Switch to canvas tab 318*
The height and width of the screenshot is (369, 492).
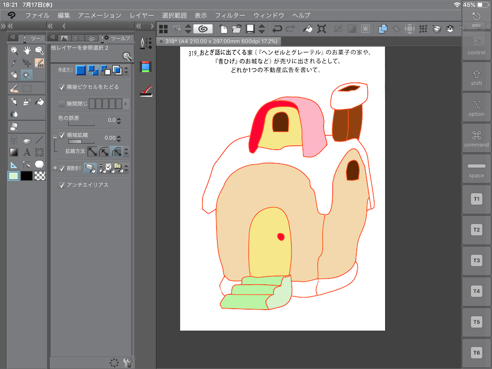[x=219, y=41]
